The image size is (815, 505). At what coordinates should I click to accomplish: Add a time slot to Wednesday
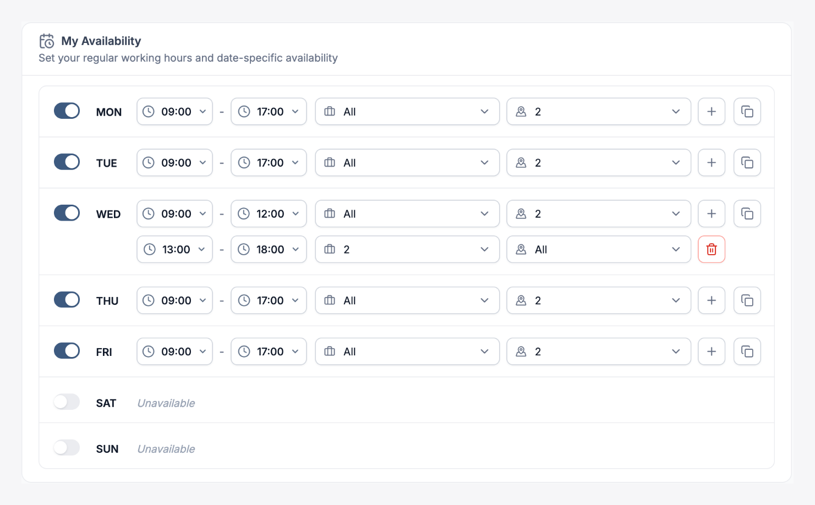(x=712, y=214)
